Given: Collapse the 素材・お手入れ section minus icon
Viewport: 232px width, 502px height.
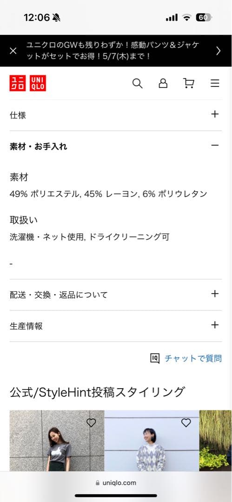Looking at the screenshot, I should 215,145.
